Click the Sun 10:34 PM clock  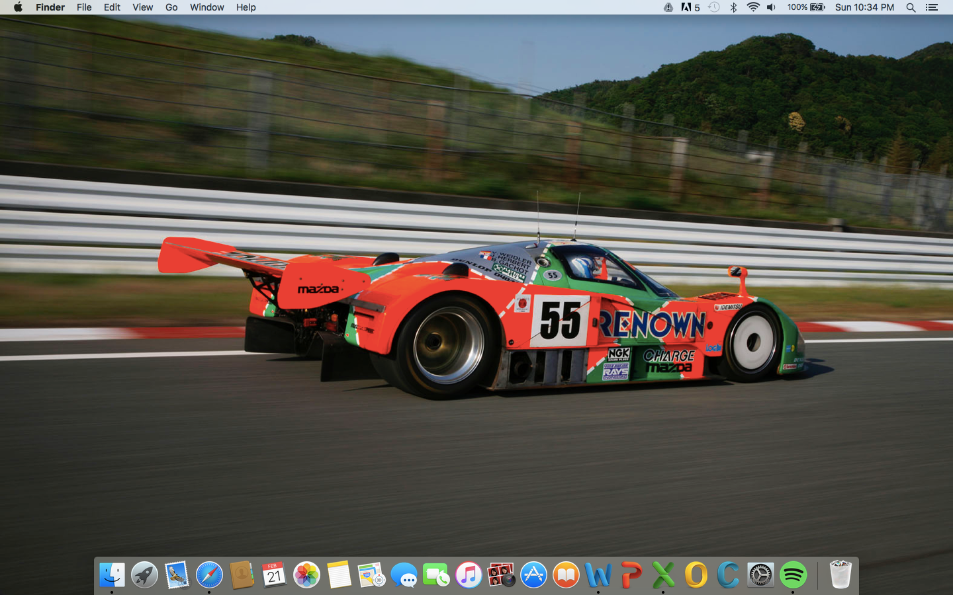click(864, 7)
